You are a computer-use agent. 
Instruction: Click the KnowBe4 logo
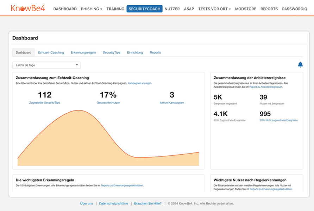pos(28,8)
